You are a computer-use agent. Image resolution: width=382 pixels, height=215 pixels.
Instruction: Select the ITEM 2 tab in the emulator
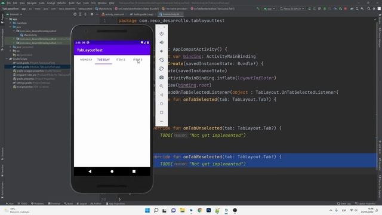click(x=121, y=60)
